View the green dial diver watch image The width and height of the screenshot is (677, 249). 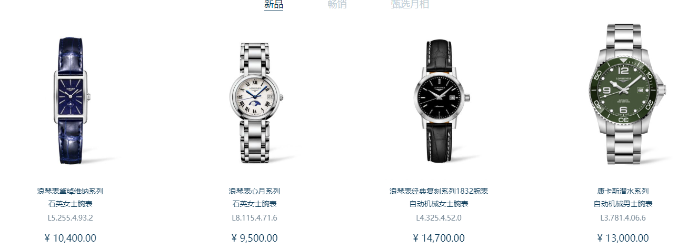(624, 95)
